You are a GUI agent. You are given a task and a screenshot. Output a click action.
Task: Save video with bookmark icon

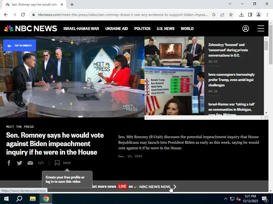click(57, 163)
